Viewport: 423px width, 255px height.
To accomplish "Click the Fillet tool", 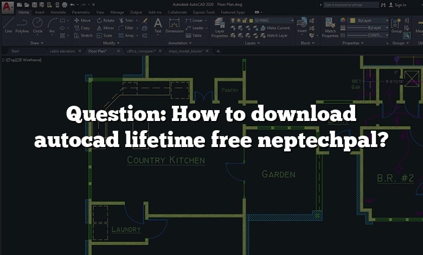I will click(x=126, y=28).
